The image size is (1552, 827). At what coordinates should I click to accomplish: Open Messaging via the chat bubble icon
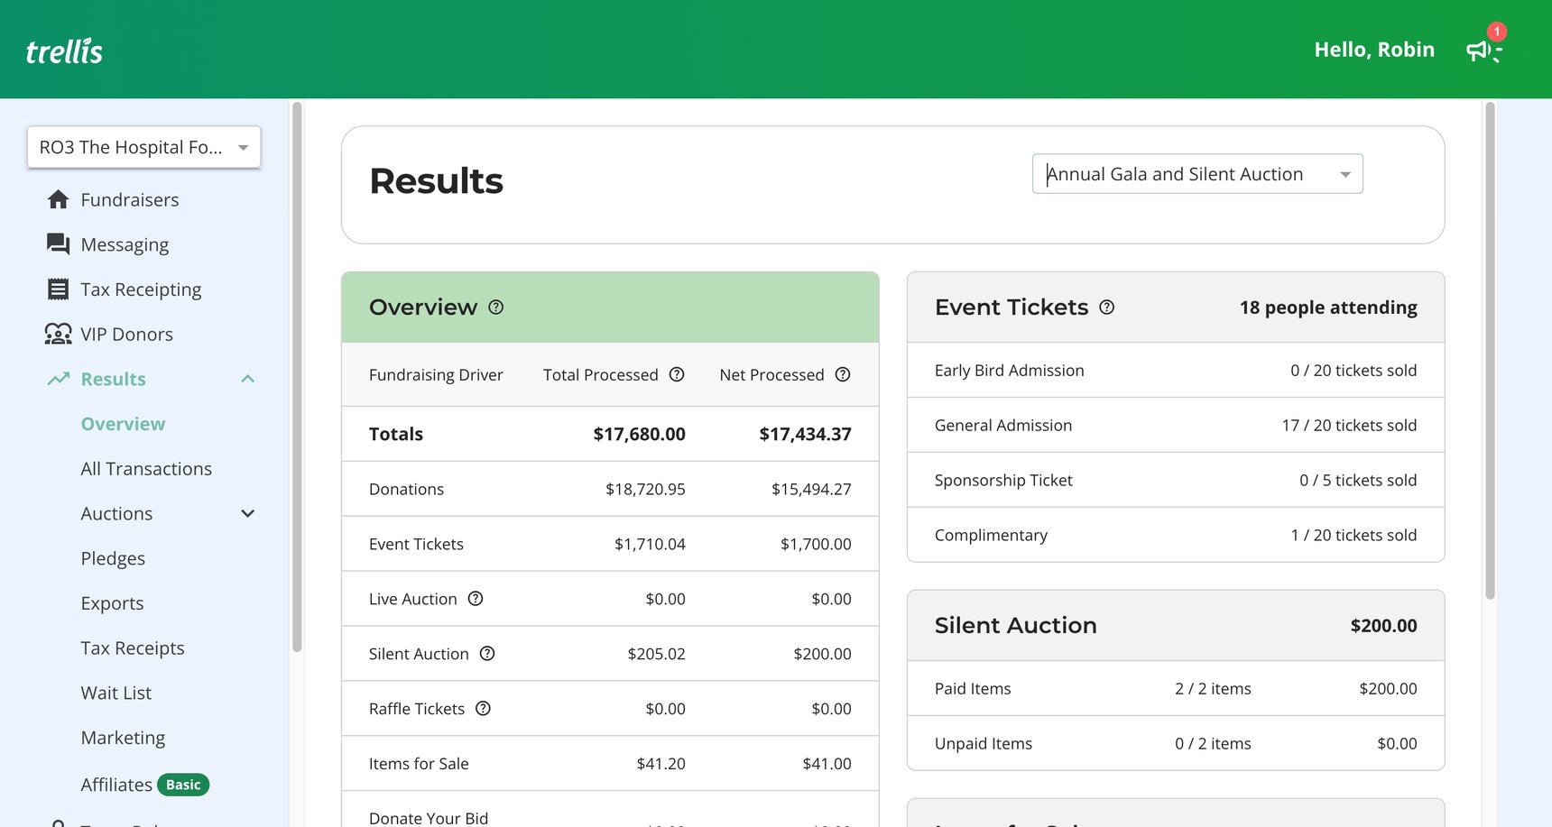point(57,244)
